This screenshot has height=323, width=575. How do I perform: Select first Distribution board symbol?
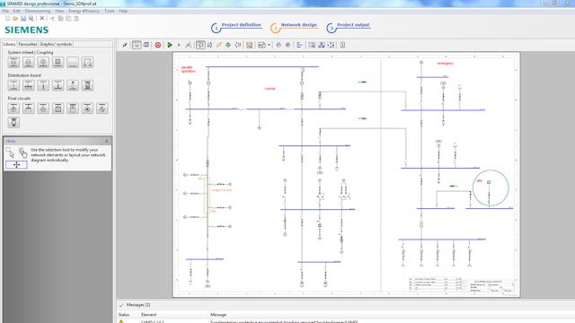pyautogui.click(x=13, y=85)
